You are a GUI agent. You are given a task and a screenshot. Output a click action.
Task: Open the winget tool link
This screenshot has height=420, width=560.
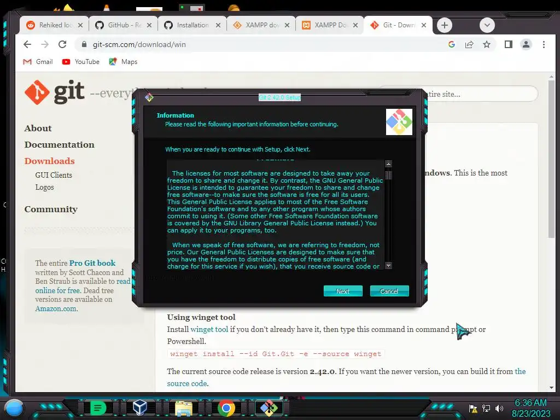[209, 329]
